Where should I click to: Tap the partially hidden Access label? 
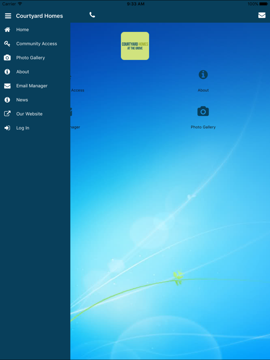(x=78, y=90)
